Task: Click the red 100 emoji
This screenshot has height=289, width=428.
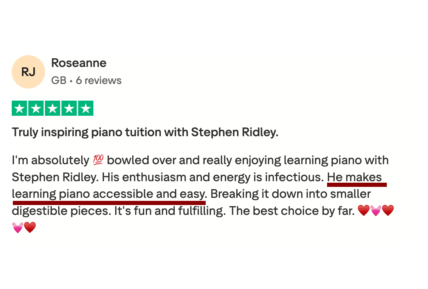Action: (x=98, y=160)
